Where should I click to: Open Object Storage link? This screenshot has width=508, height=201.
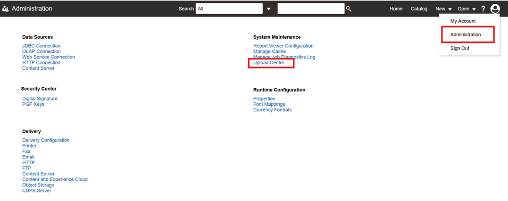[x=38, y=185]
